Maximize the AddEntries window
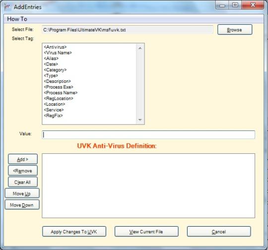Viewport: 268px width, 250px height. 235,5
